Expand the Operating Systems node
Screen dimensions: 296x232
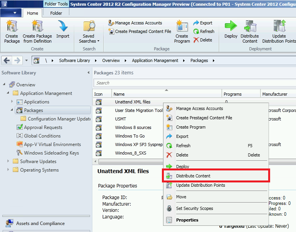click(x=8, y=170)
